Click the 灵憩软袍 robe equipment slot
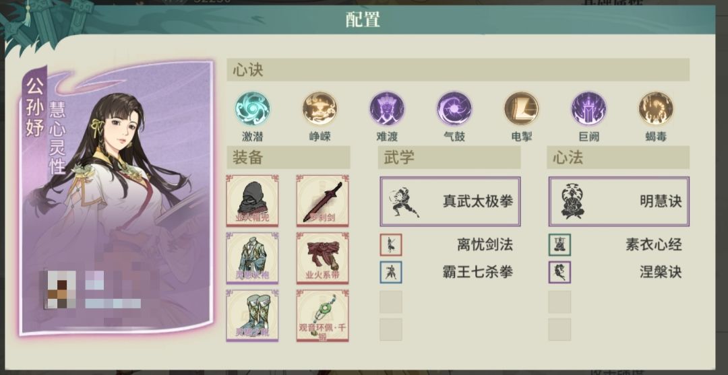The width and height of the screenshot is (728, 375). point(252,258)
